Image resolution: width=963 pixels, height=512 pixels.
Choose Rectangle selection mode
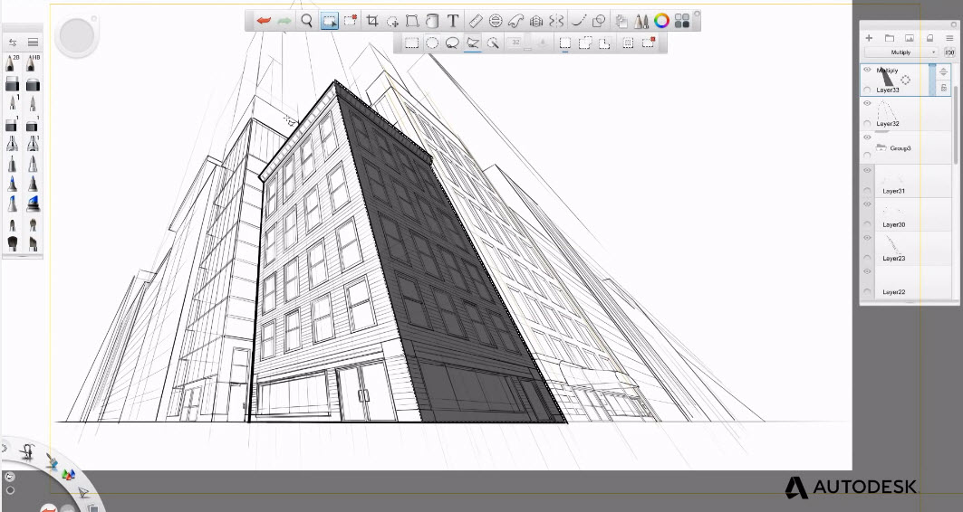click(411, 43)
